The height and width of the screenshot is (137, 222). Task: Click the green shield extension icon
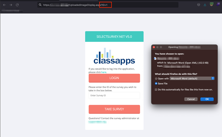click(212, 4)
